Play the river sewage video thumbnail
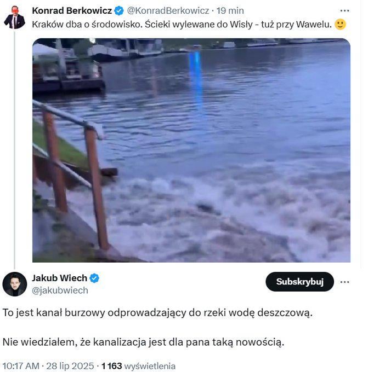Screen dimensions: 368x372 191,150
